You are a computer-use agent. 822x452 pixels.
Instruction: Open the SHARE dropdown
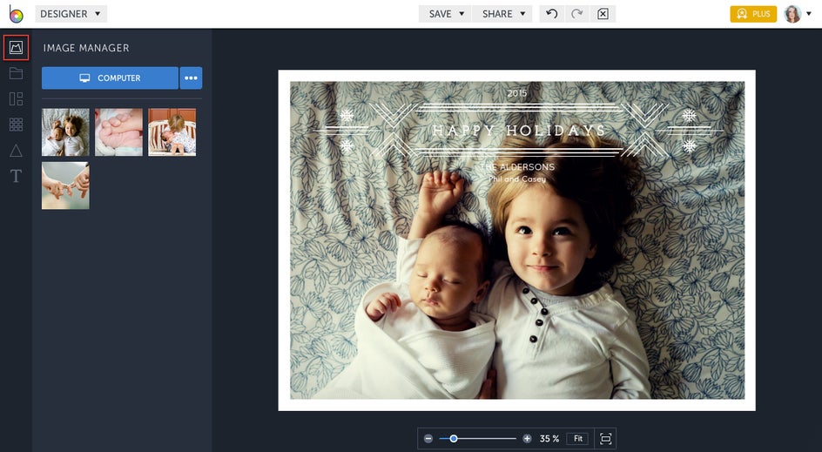tap(502, 14)
